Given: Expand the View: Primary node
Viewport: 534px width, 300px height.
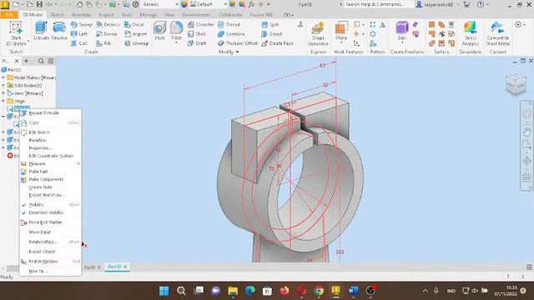Looking at the screenshot, I should [3, 93].
